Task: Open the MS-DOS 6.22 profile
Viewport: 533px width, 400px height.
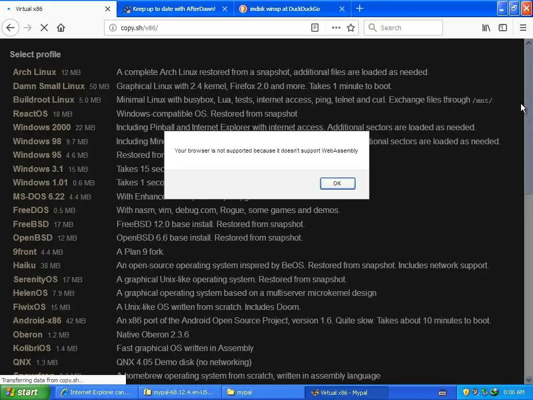Action: coord(39,196)
